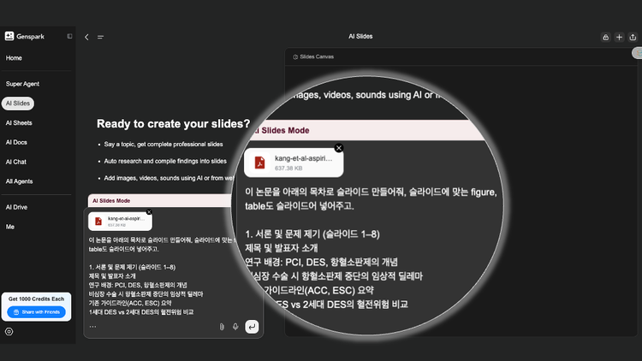Click the AI Slides Mode banner

(x=162, y=200)
